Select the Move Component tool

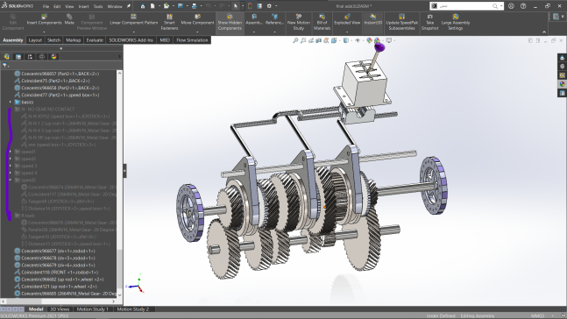click(197, 19)
